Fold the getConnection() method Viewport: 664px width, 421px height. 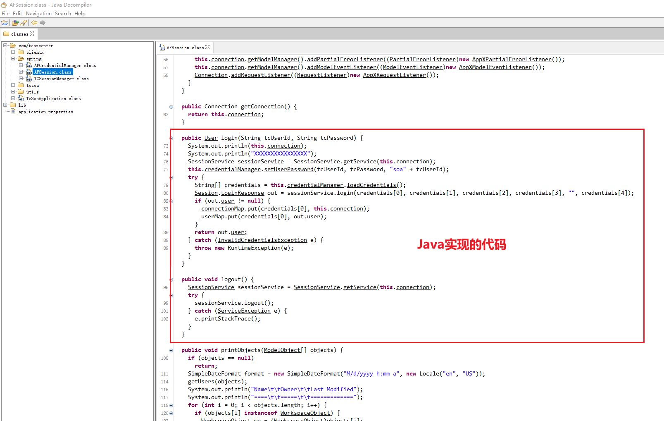171,107
